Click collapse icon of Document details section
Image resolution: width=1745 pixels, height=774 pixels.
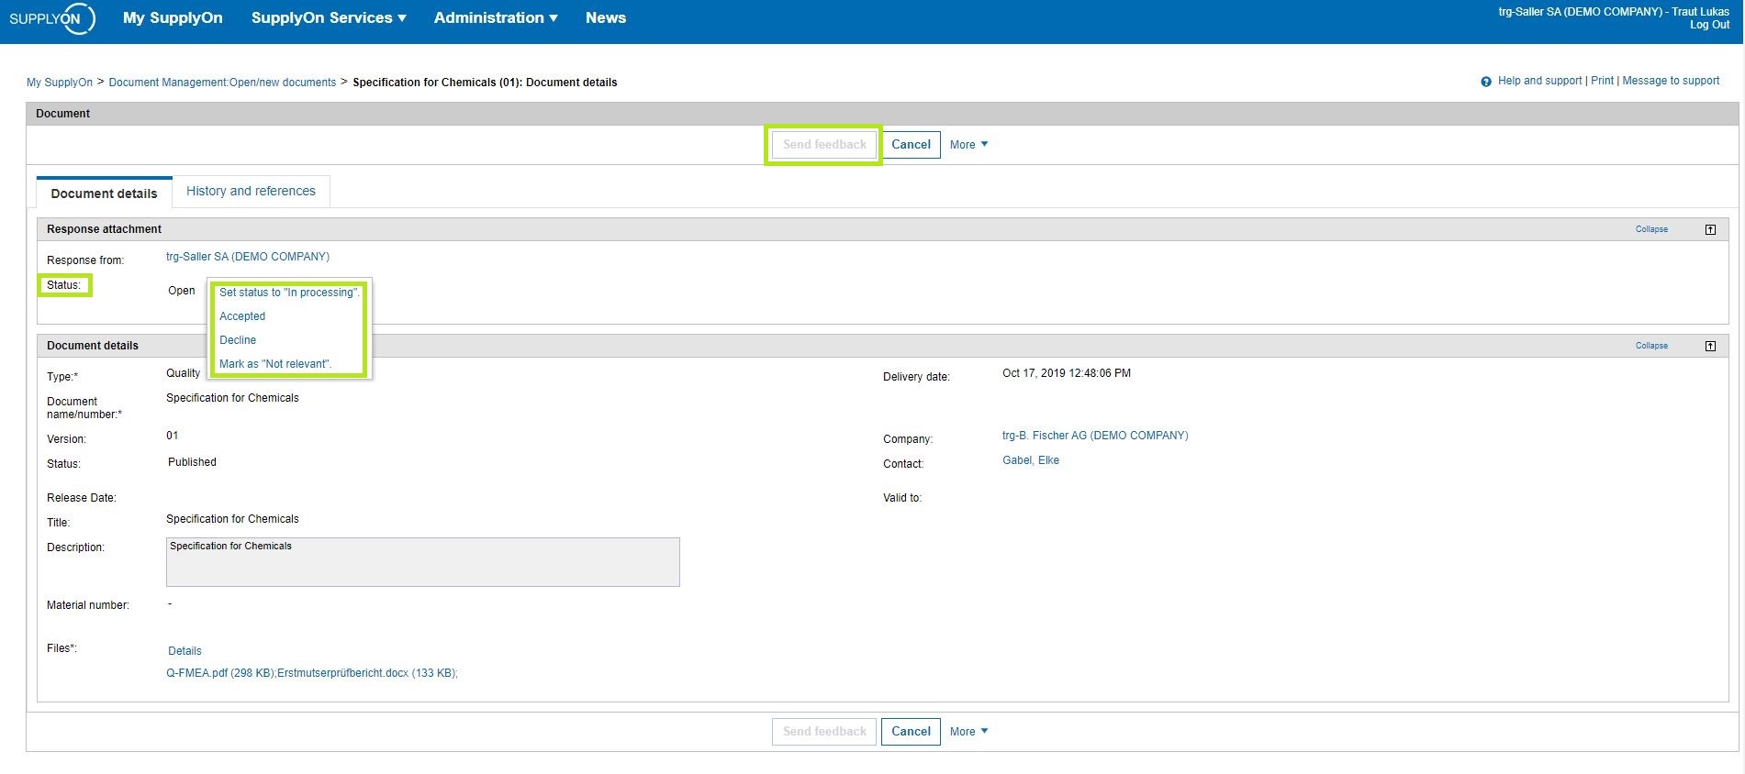click(1710, 346)
